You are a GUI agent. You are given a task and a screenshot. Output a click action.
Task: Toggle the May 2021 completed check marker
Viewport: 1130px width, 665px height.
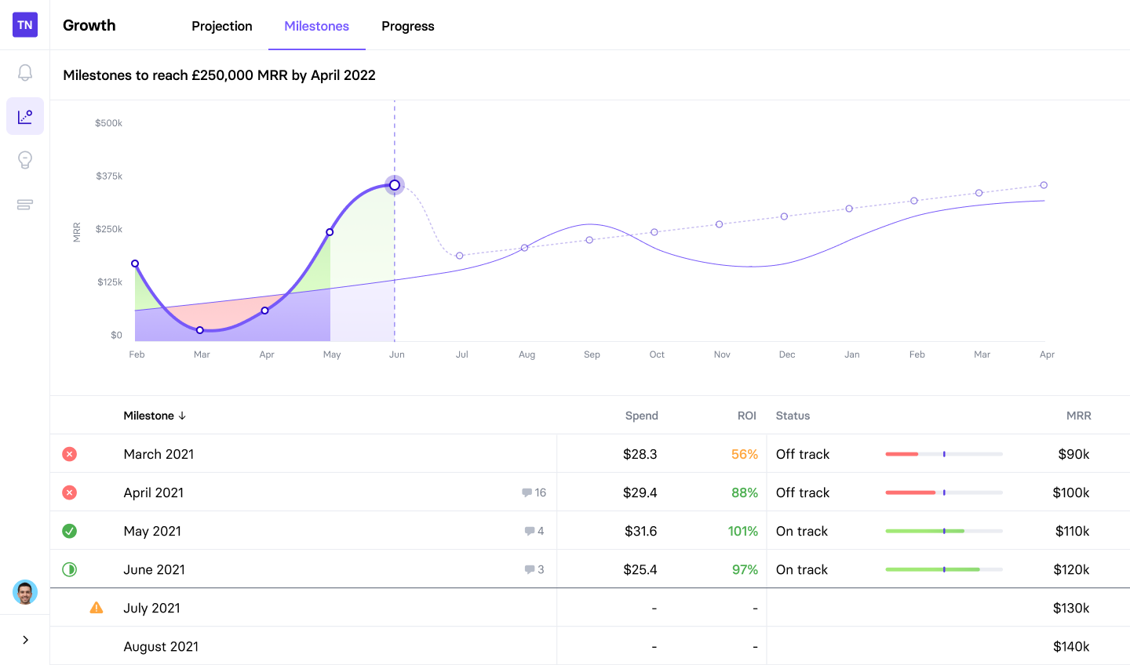(x=70, y=531)
